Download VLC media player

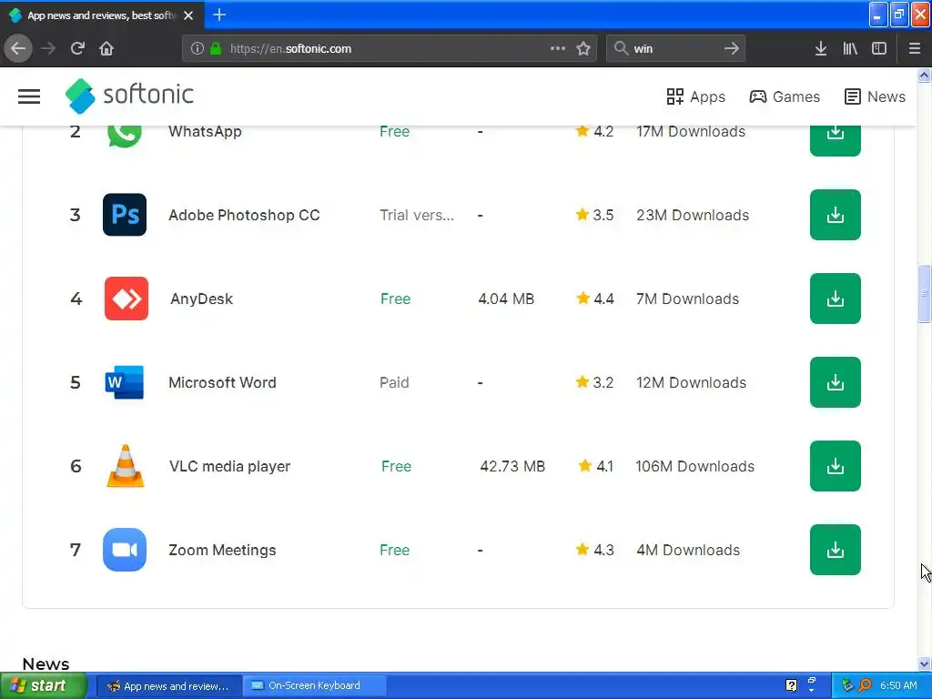(x=836, y=466)
